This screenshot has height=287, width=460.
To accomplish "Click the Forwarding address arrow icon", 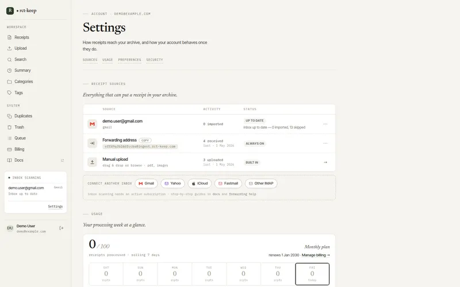I will click(92, 143).
